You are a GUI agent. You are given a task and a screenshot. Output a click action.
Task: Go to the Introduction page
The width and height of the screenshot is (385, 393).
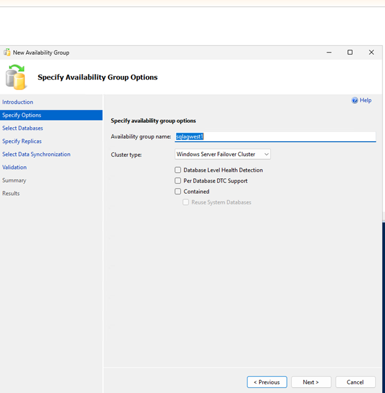(18, 102)
